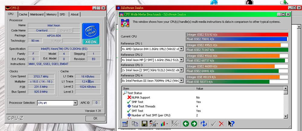Screen dimensions: 302x131
Task: Click the OK button in CPU-Z
Action: (x=95, y=118)
